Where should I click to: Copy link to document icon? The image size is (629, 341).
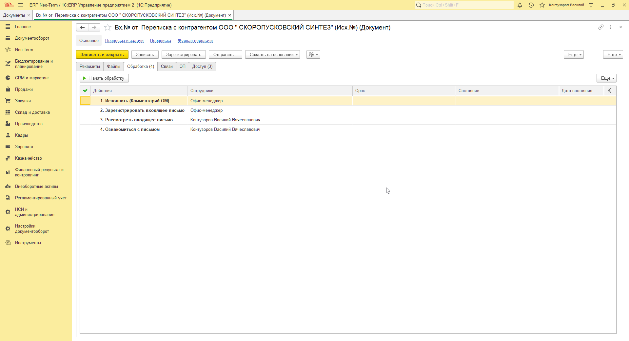pos(601,27)
